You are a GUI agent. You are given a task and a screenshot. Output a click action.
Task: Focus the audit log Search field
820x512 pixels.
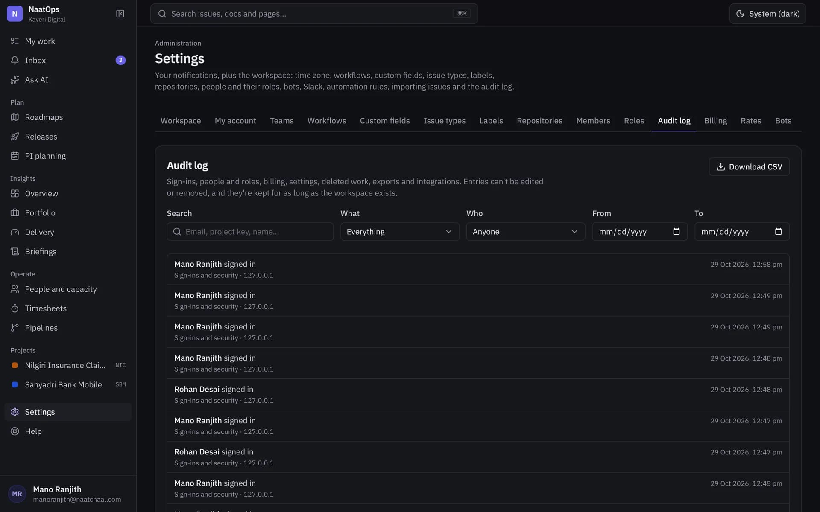(x=250, y=231)
